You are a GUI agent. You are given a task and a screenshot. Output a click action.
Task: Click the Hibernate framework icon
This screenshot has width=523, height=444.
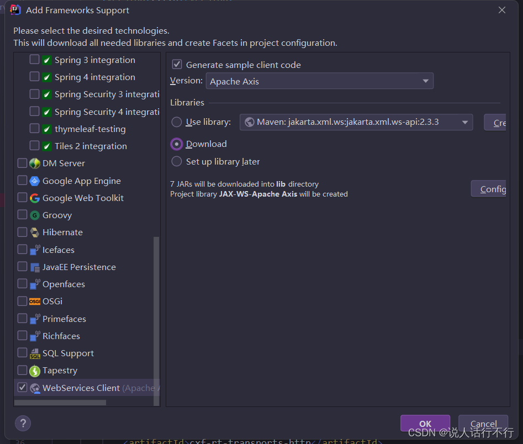point(34,232)
